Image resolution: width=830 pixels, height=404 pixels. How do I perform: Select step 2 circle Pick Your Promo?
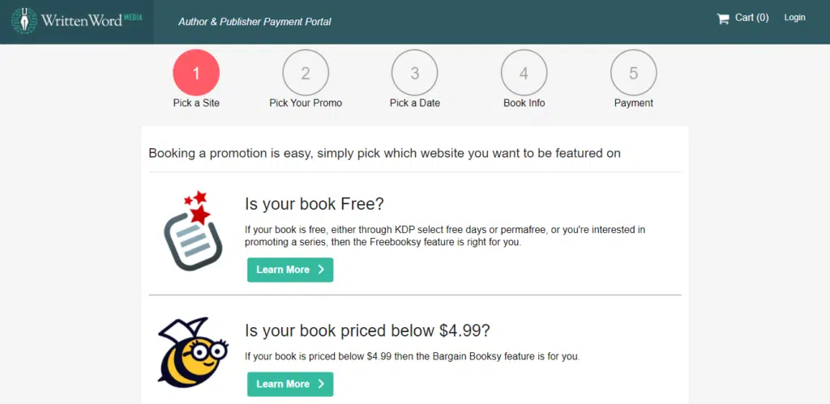tap(306, 73)
